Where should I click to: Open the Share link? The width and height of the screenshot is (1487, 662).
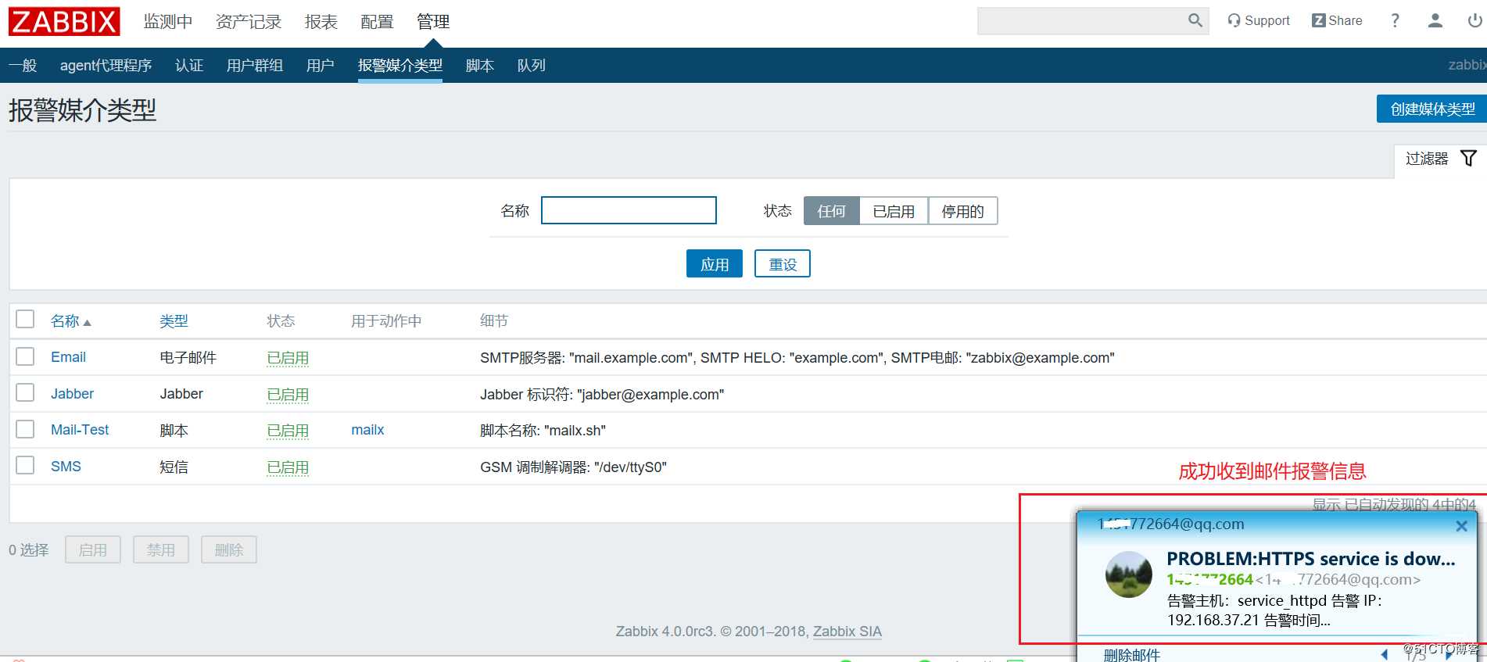pyautogui.click(x=1337, y=20)
